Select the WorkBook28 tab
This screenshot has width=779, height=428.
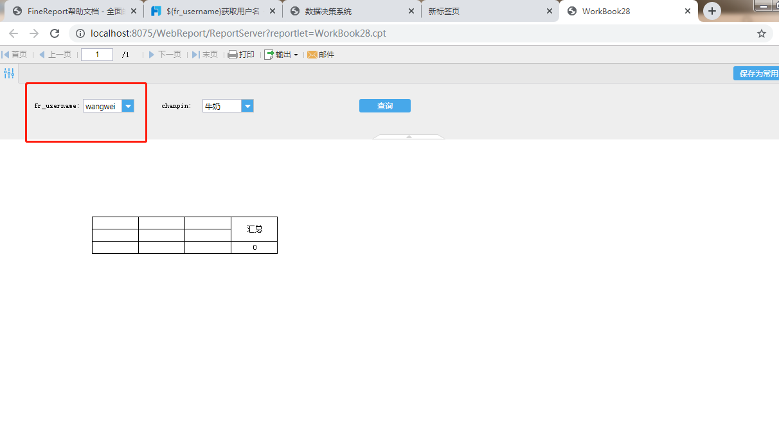[x=629, y=11]
